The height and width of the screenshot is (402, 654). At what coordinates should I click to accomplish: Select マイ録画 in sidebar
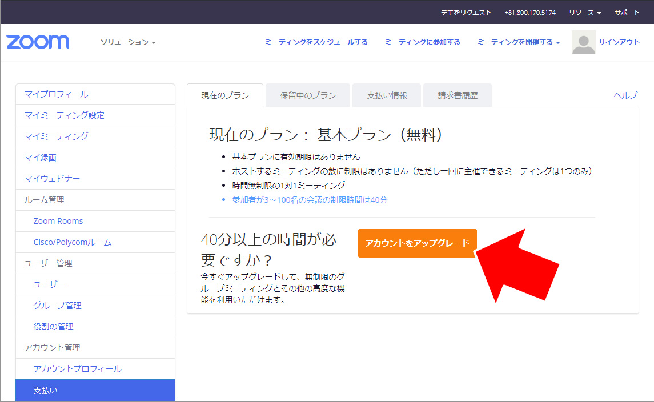pyautogui.click(x=40, y=158)
